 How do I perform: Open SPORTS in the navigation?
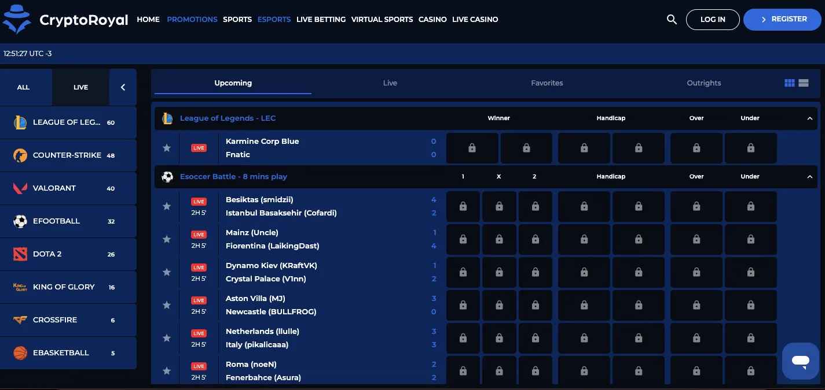(237, 20)
